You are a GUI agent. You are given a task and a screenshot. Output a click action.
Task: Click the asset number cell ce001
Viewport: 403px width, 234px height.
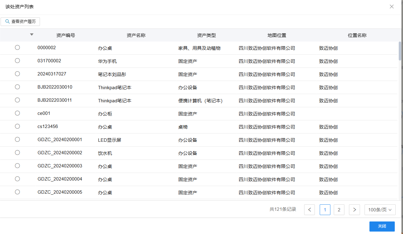tap(44, 113)
